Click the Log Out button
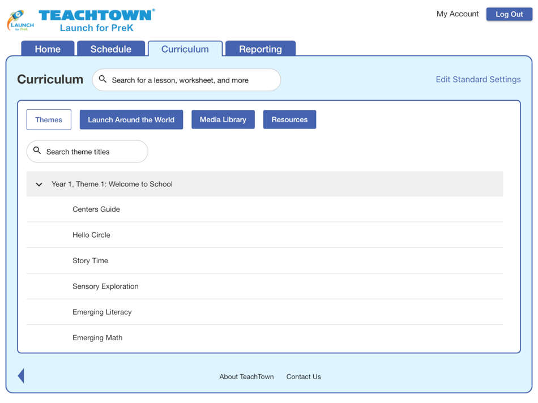538x403 pixels. 509,14
